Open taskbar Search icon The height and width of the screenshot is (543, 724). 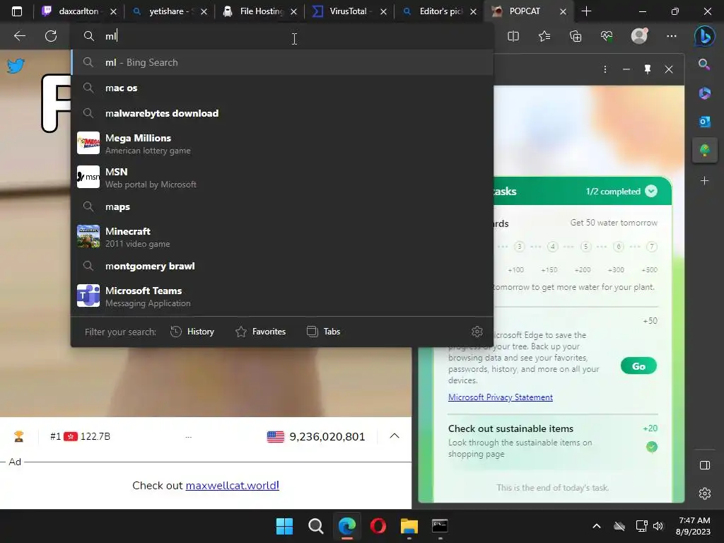click(x=316, y=526)
